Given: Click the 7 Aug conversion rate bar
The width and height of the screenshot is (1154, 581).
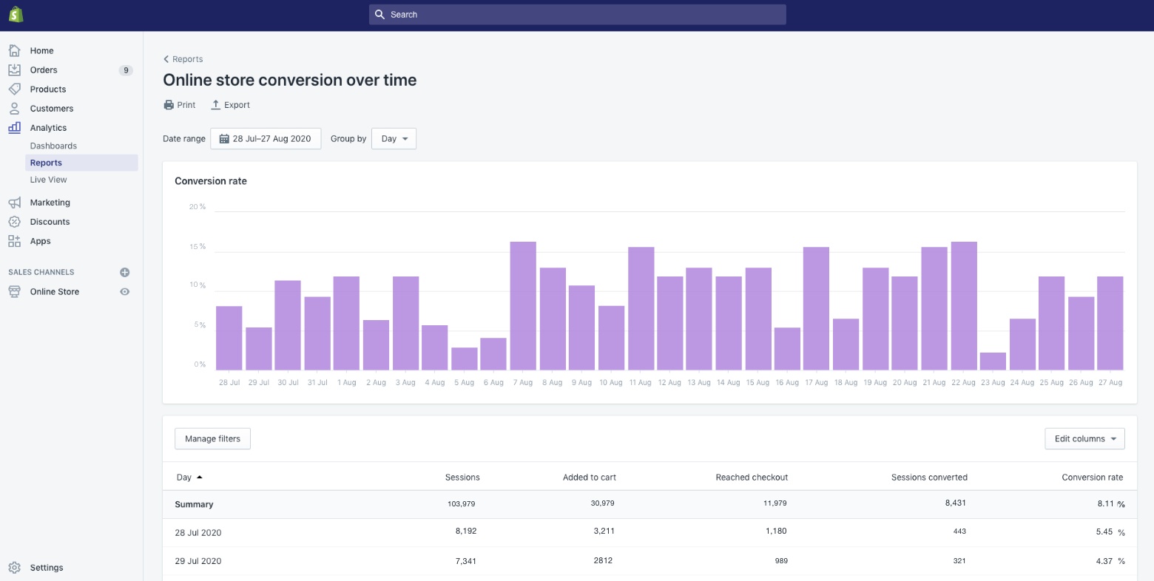Looking at the screenshot, I should [523, 305].
